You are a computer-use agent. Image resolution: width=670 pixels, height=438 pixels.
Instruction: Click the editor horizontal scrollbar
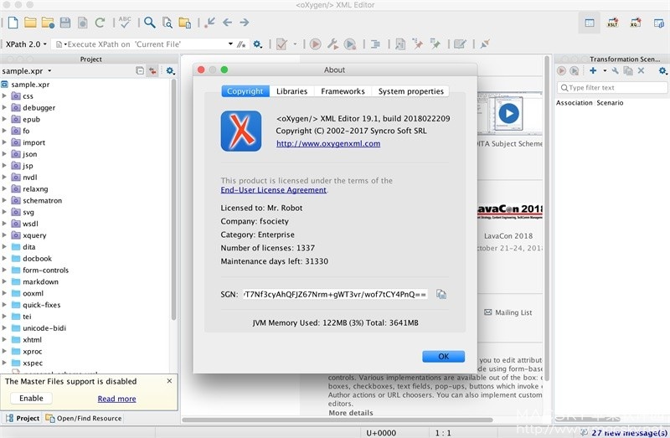tap(338, 420)
